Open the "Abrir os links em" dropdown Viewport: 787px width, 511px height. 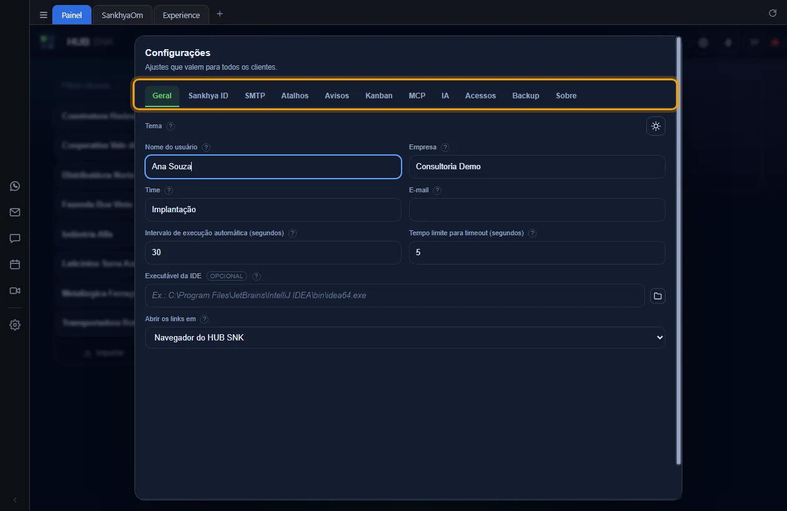[x=405, y=337]
